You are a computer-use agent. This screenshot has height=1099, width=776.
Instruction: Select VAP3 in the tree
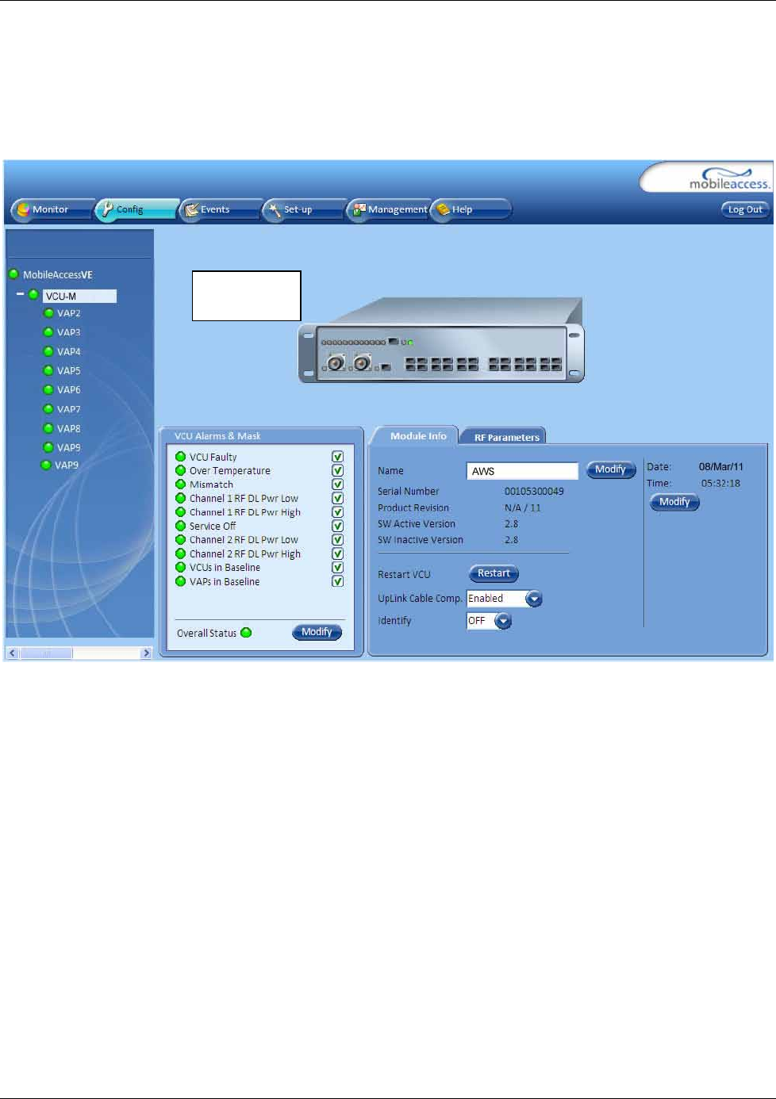[x=68, y=332]
